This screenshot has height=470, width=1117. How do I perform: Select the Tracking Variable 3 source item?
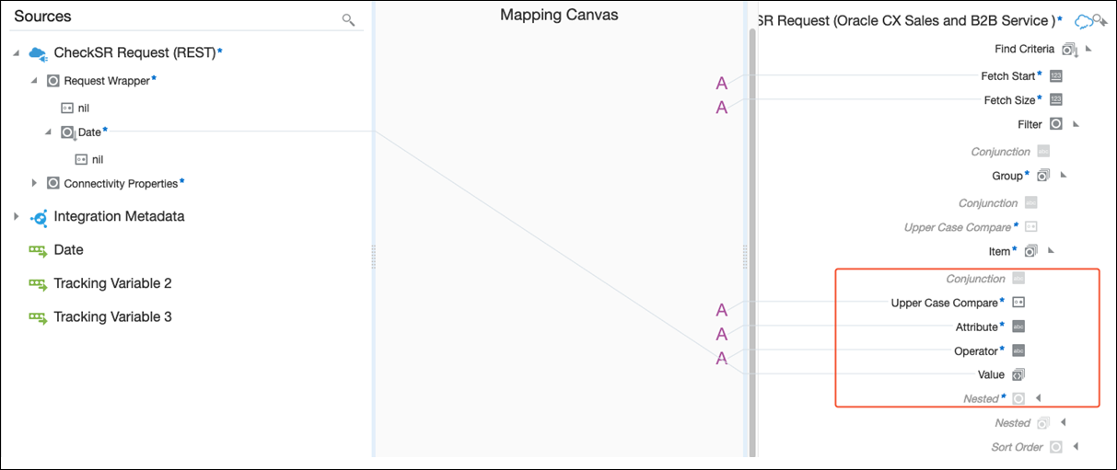point(112,317)
